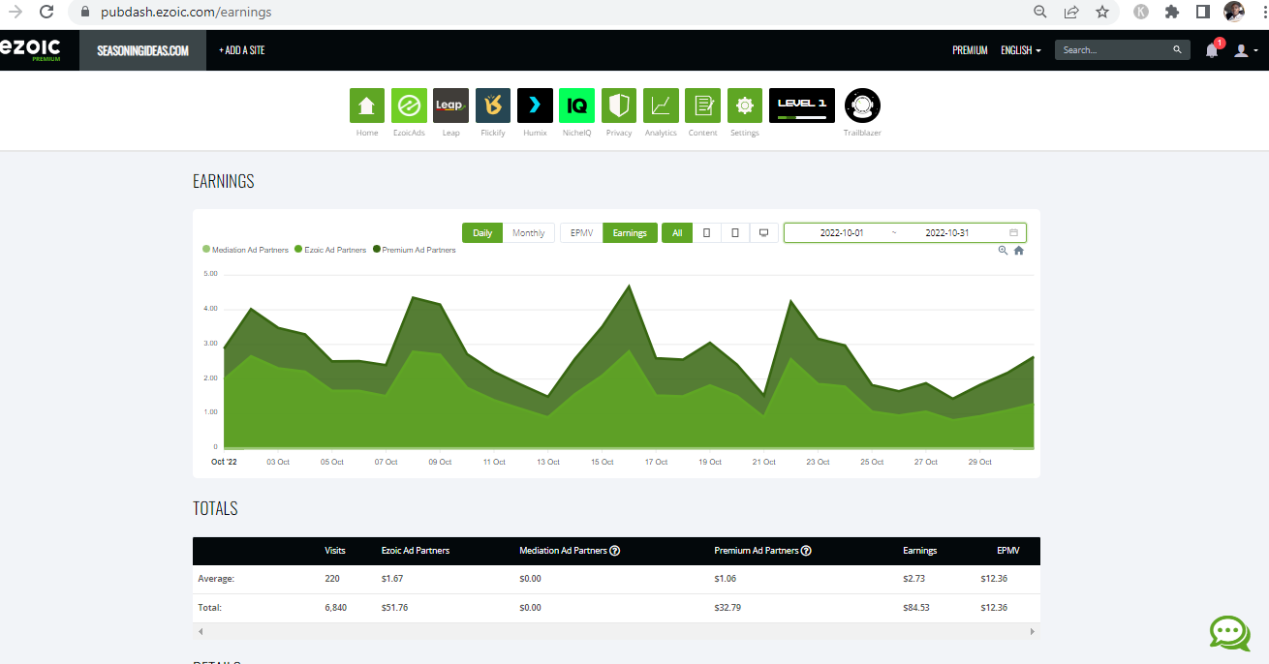Open the Humix video icon
Image resolution: width=1269 pixels, height=664 pixels.
click(x=535, y=106)
